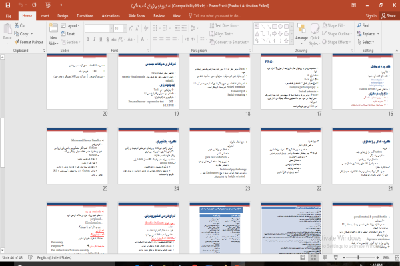Click the Redo/Repeat arrow icon
Image resolution: width=400 pixels, height=266 pixels.
(34, 5)
